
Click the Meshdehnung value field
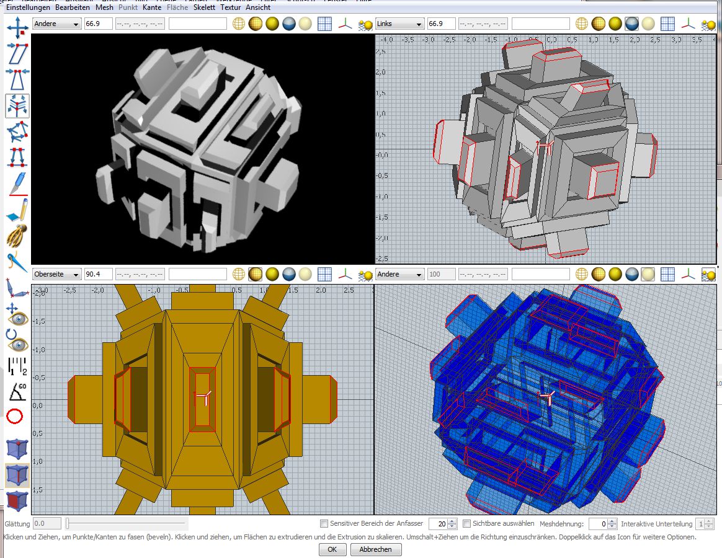[x=598, y=523]
